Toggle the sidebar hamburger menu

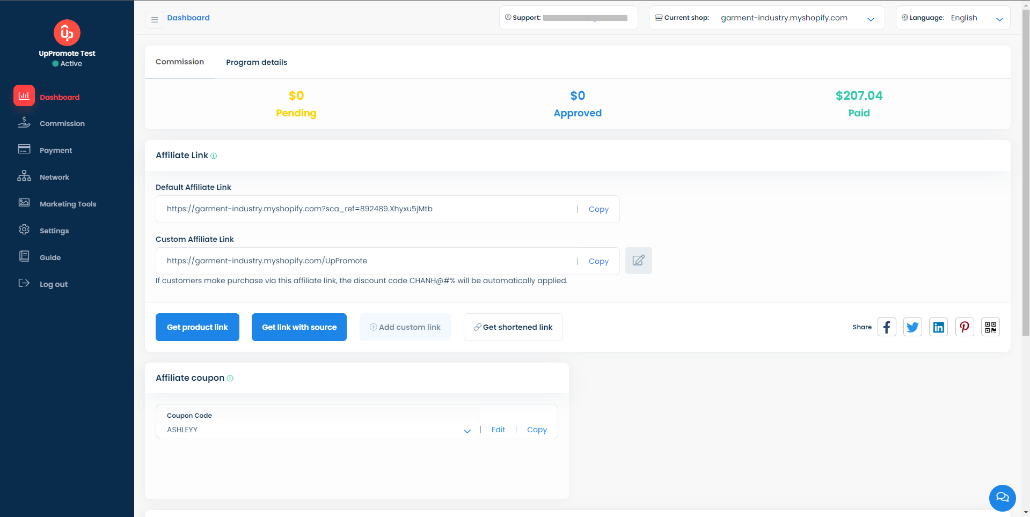155,20
